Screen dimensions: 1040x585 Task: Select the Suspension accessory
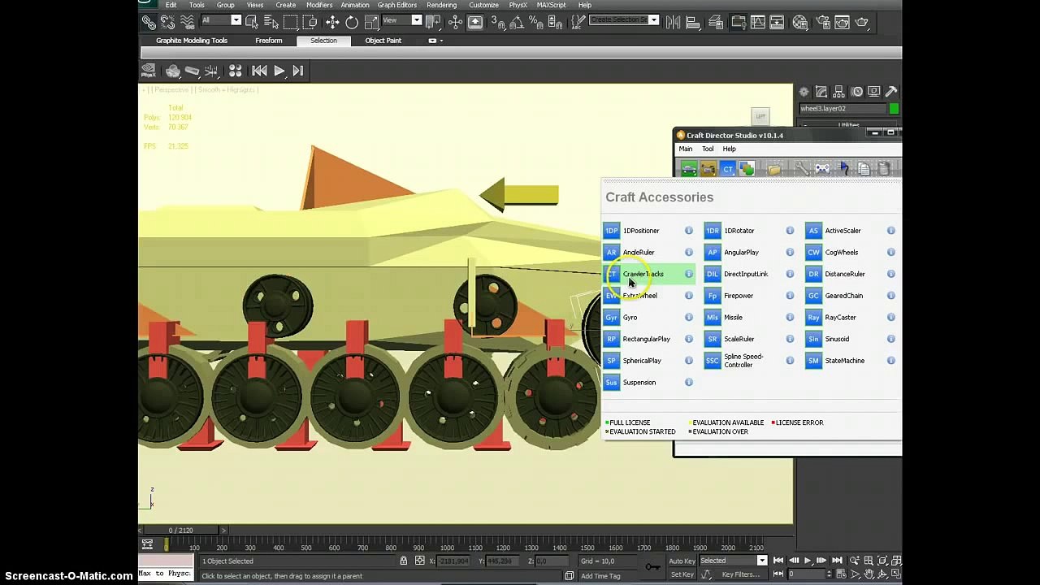pyautogui.click(x=639, y=383)
